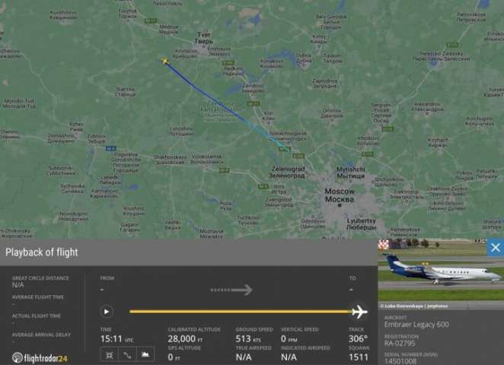The height and width of the screenshot is (365, 504).
Task: Click the altitude graph chart icon
Action: [x=145, y=354]
